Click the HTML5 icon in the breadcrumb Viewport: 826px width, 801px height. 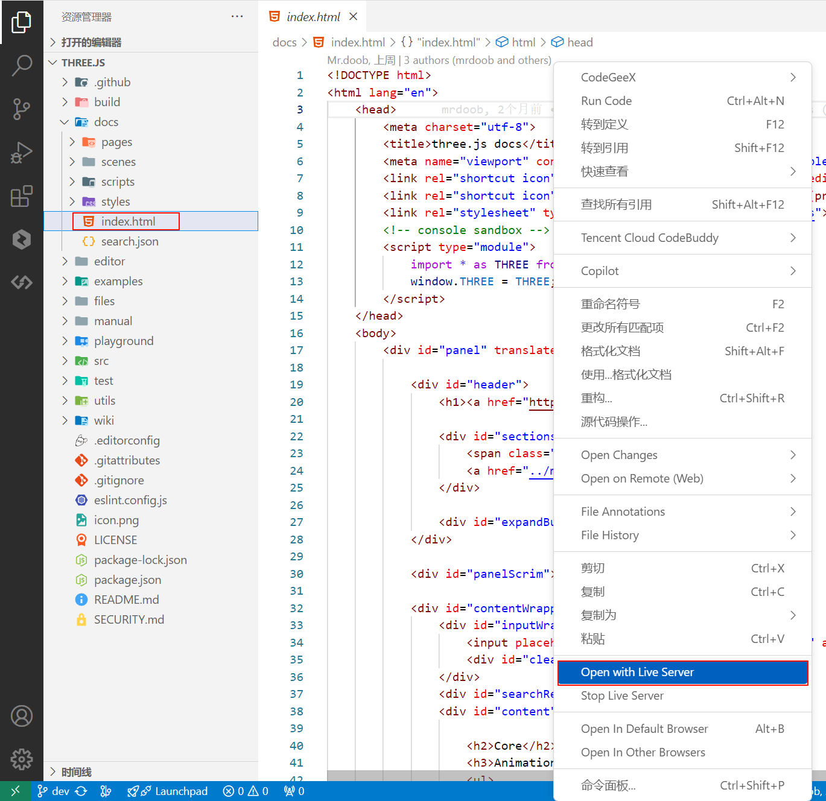click(319, 42)
